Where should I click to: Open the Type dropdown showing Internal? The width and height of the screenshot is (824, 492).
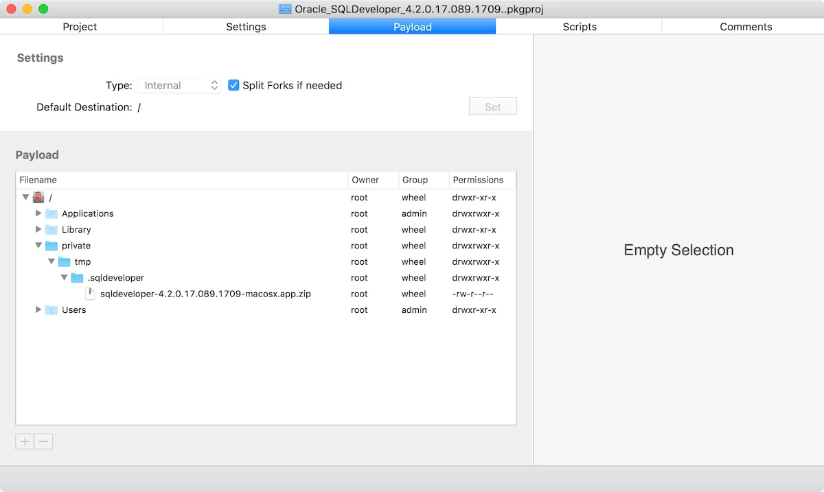179,85
